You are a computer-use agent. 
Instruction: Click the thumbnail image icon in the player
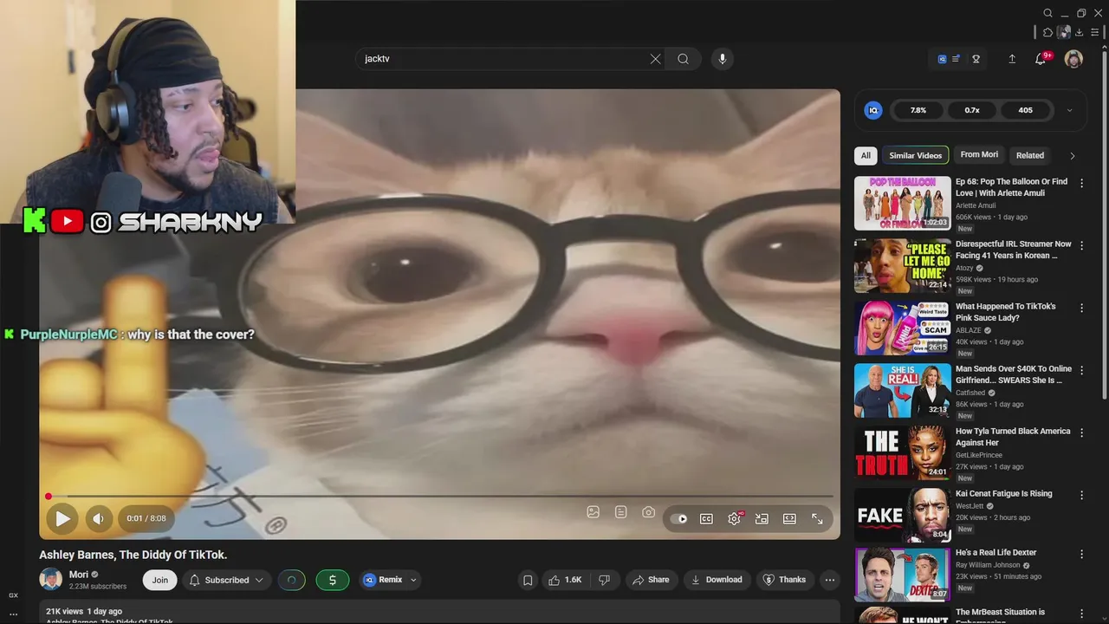click(x=593, y=512)
